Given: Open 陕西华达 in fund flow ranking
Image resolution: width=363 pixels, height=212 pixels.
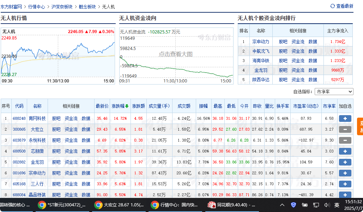Looking at the screenshot, I should click(x=261, y=80).
